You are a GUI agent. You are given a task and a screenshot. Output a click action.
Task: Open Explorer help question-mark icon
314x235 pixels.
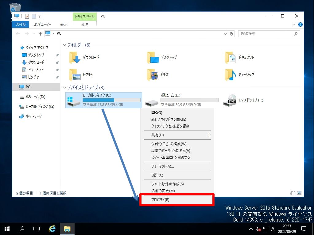tap(300, 25)
